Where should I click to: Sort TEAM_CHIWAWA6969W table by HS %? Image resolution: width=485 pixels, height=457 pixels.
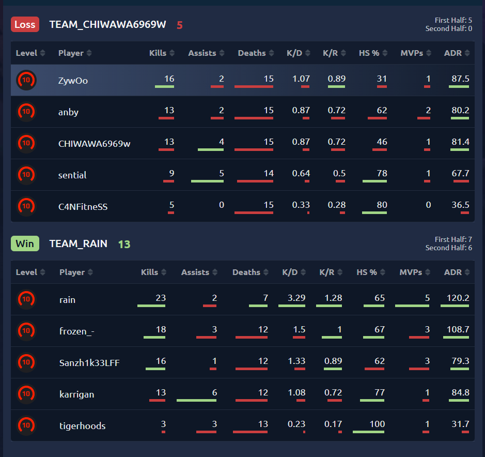[x=373, y=53]
